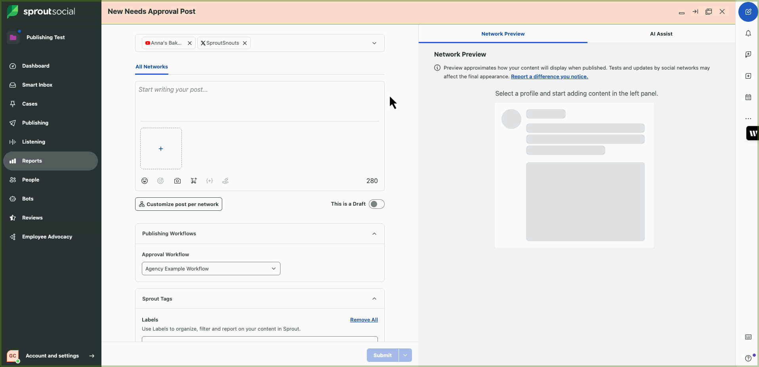Click the Reviews star icon

tap(13, 218)
